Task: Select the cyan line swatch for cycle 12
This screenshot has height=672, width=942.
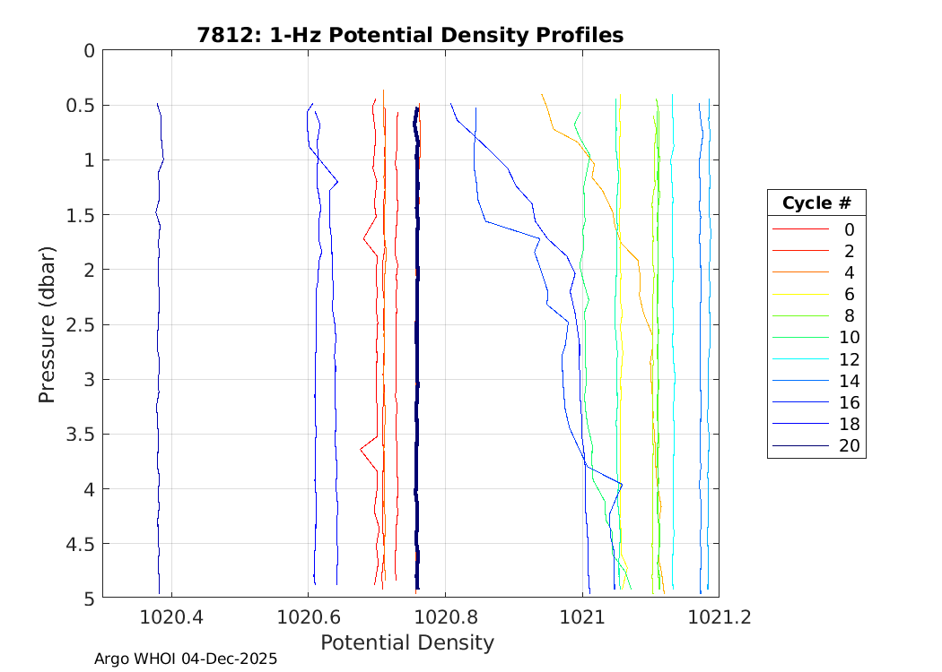Action: (x=796, y=359)
